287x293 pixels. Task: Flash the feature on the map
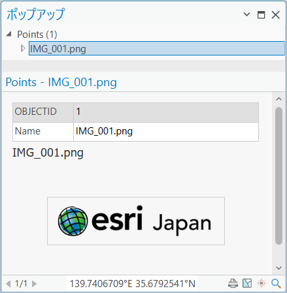(262, 283)
